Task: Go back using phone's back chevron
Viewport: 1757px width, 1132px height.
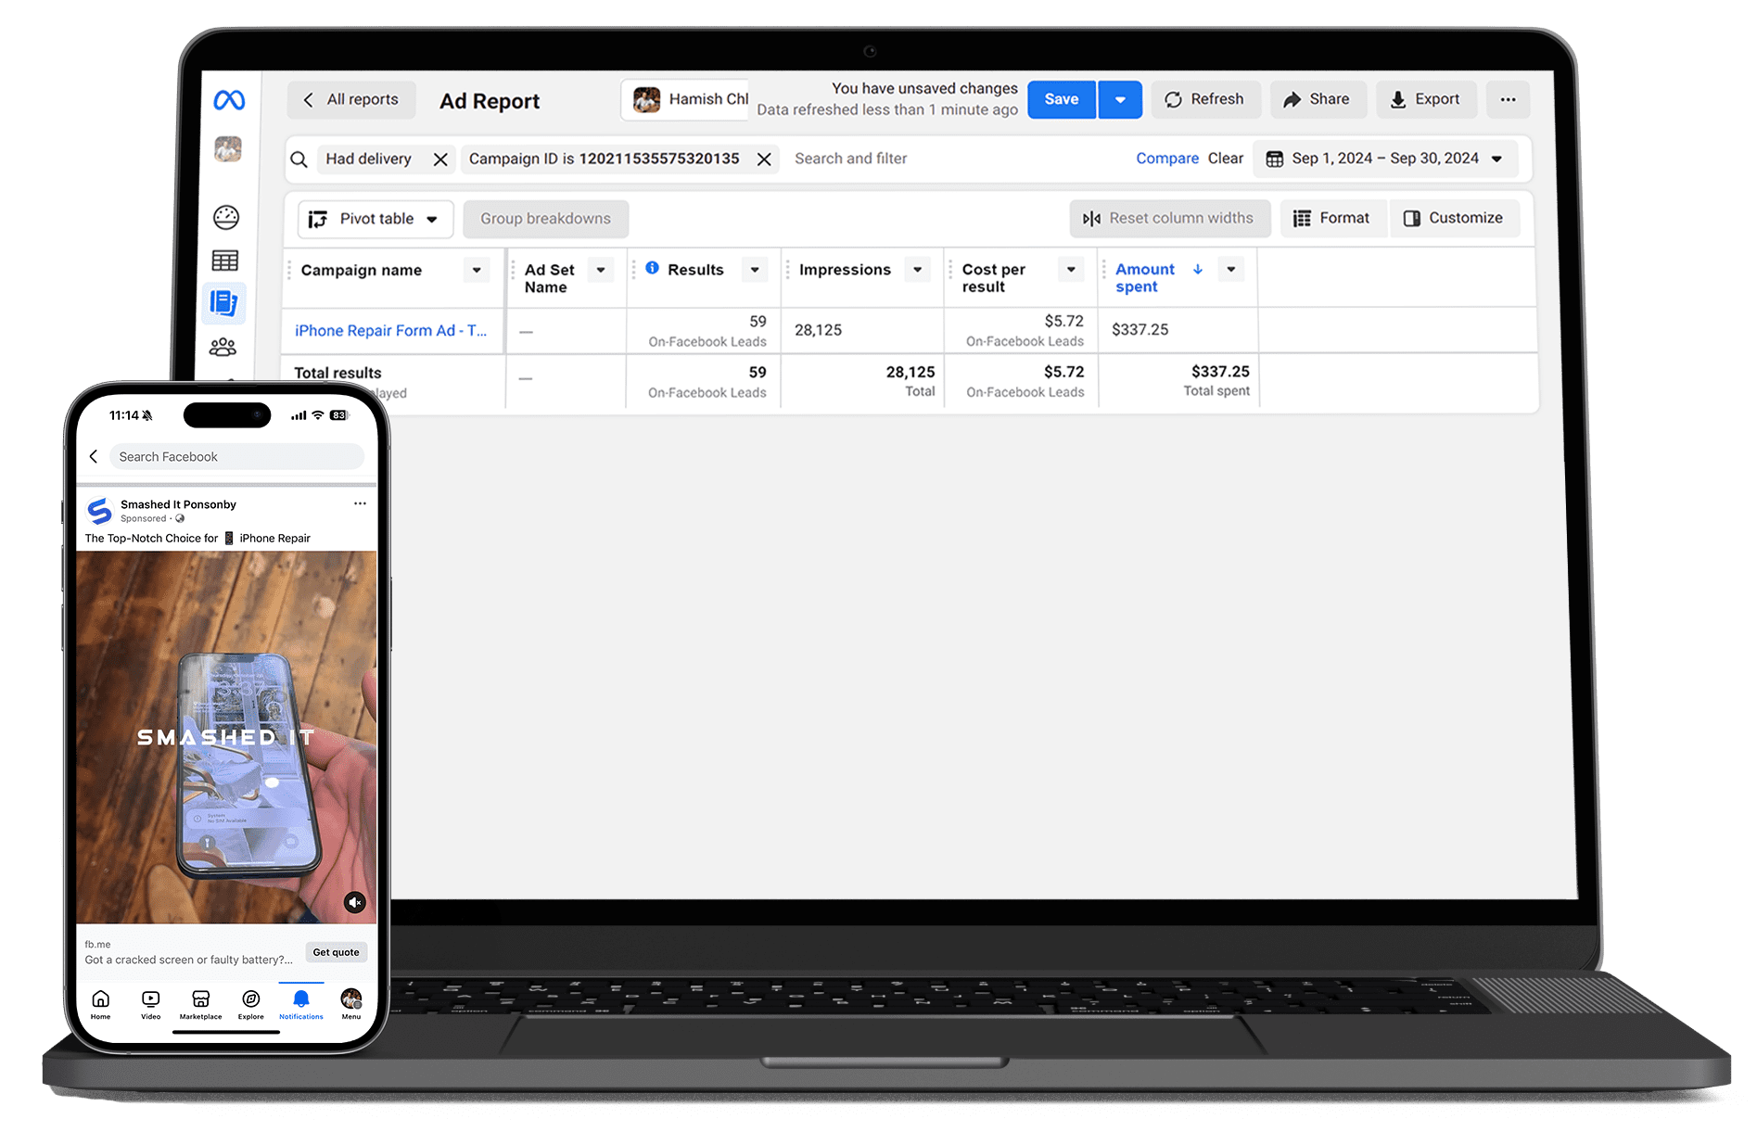Action: (x=94, y=456)
